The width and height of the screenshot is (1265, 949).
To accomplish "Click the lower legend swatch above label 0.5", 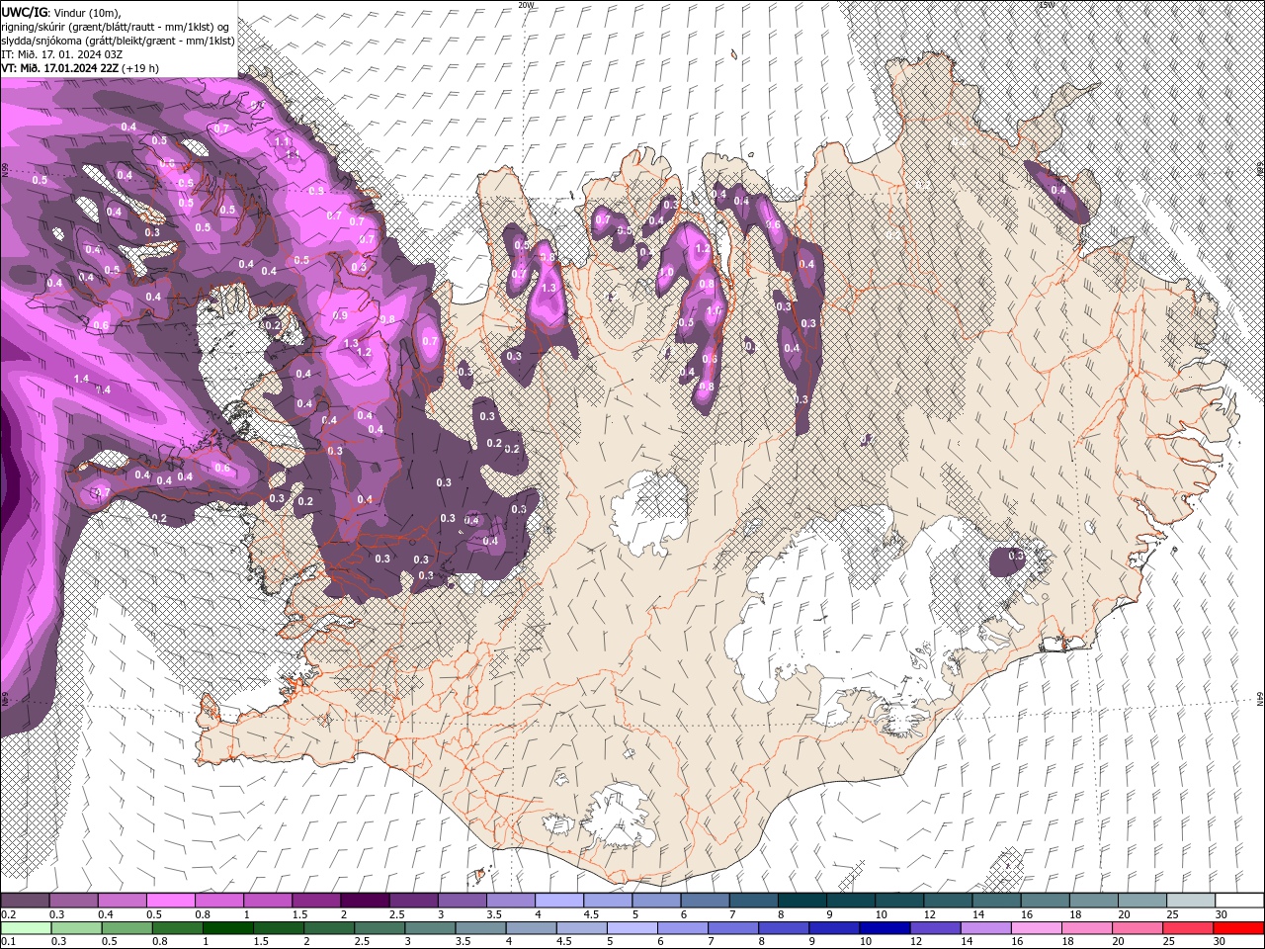I will 126,927.
